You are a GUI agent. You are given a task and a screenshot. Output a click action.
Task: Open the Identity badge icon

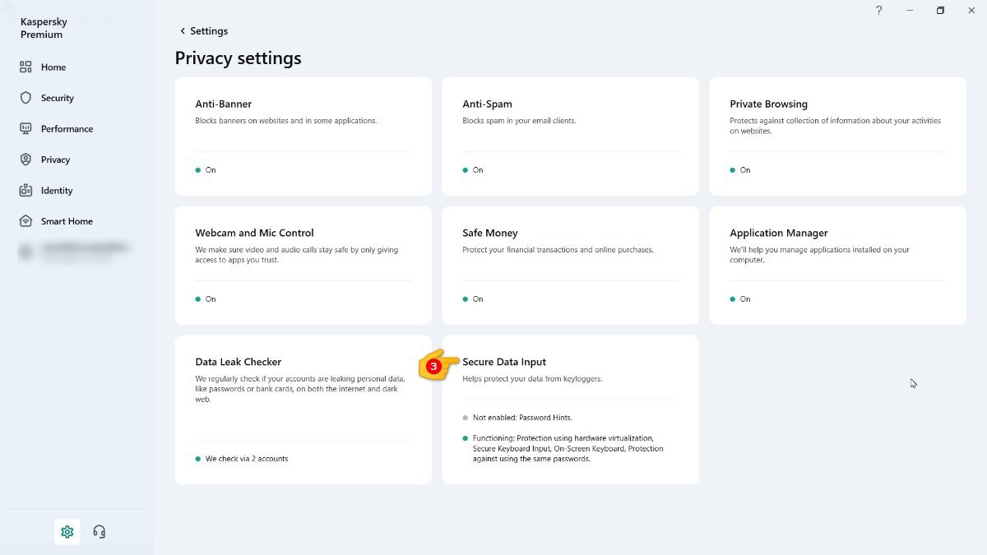pyautogui.click(x=25, y=191)
